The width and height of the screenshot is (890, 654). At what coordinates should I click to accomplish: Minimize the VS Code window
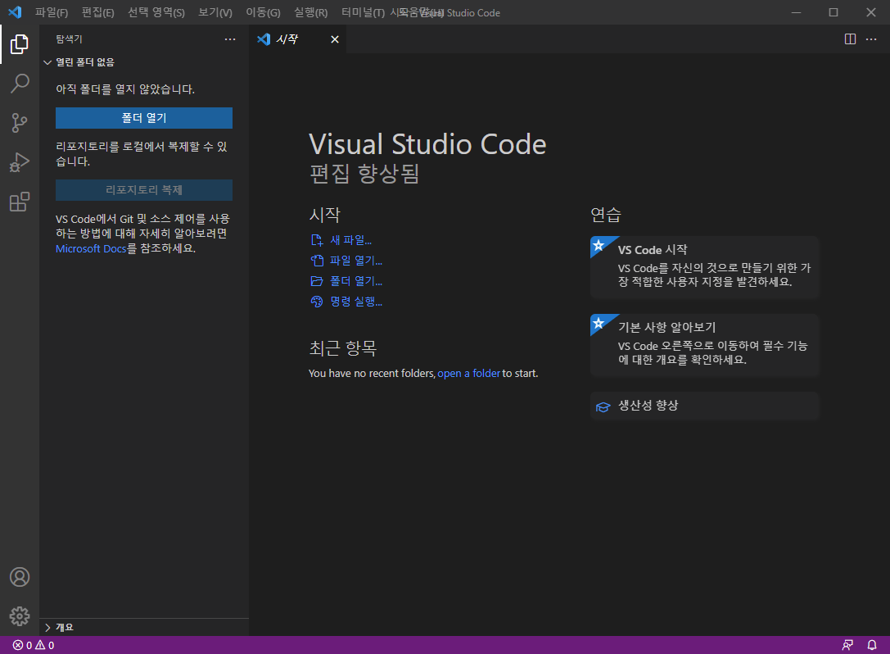pos(797,12)
